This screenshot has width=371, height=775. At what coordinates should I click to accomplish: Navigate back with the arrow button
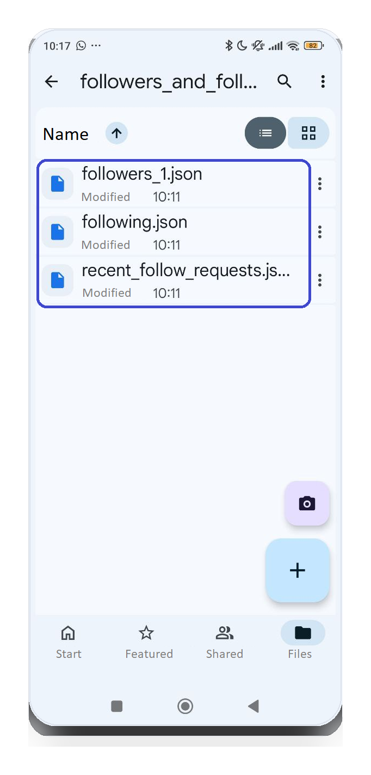click(51, 81)
